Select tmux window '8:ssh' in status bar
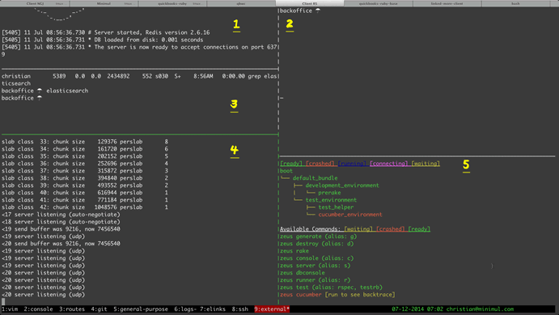Screen dimensions: 559x315 [240, 309]
